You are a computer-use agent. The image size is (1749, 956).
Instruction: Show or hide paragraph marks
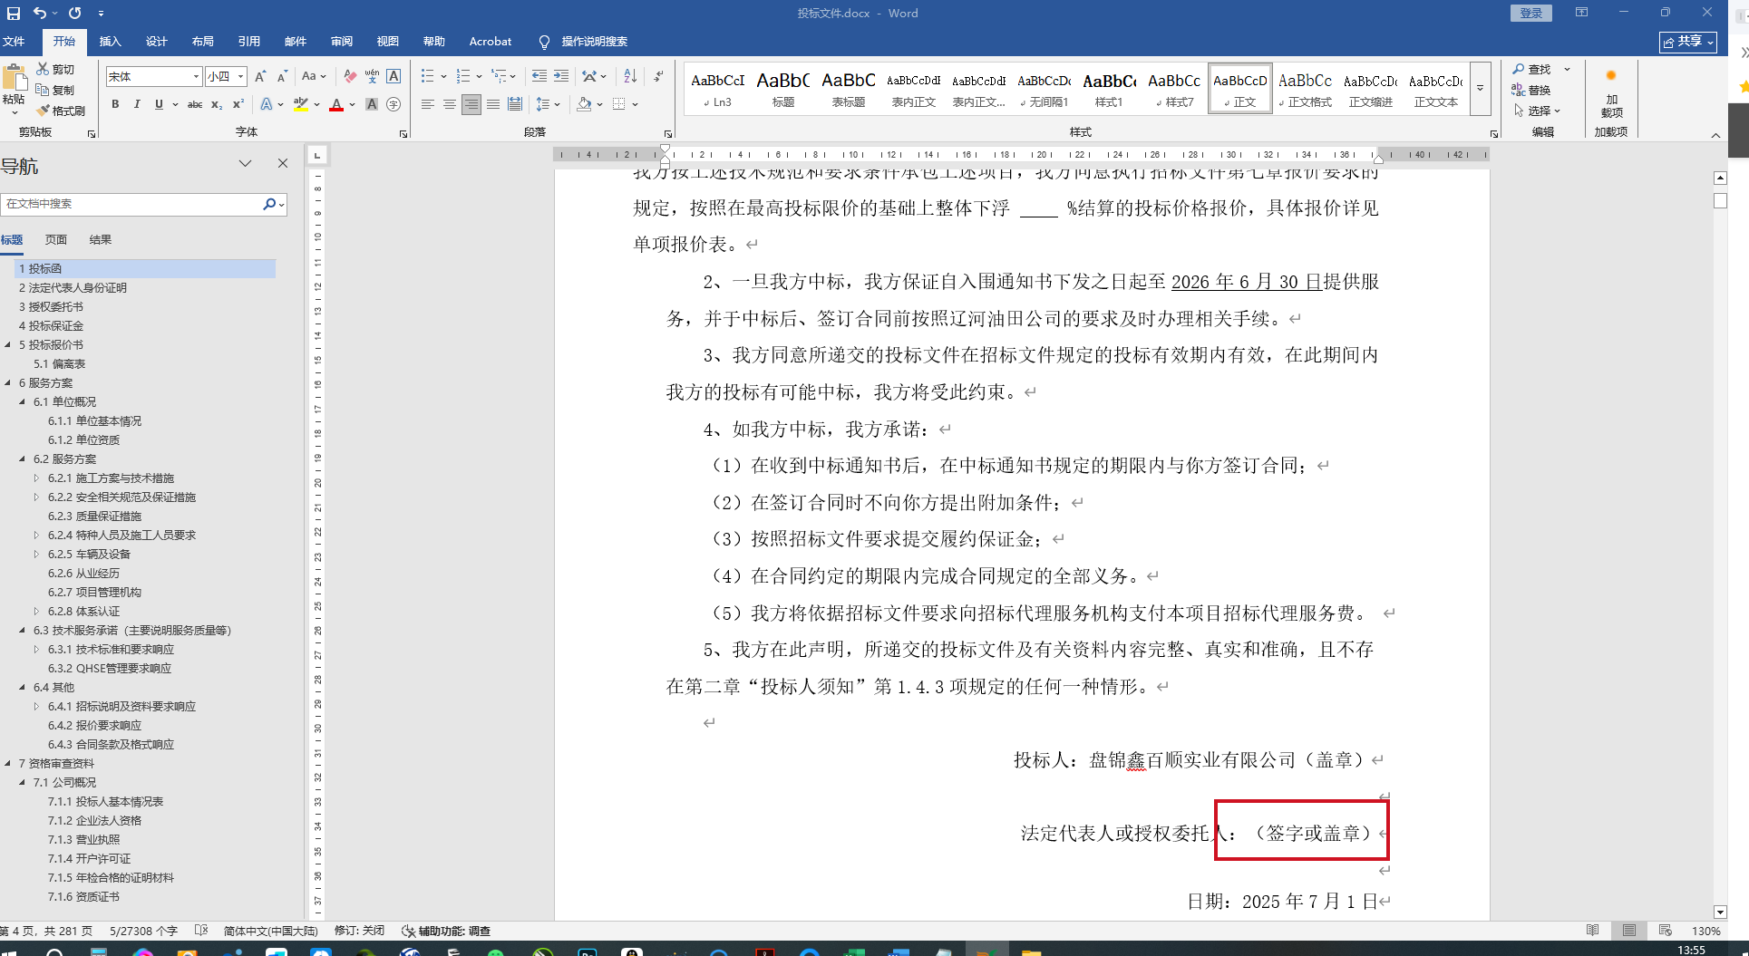[659, 77]
